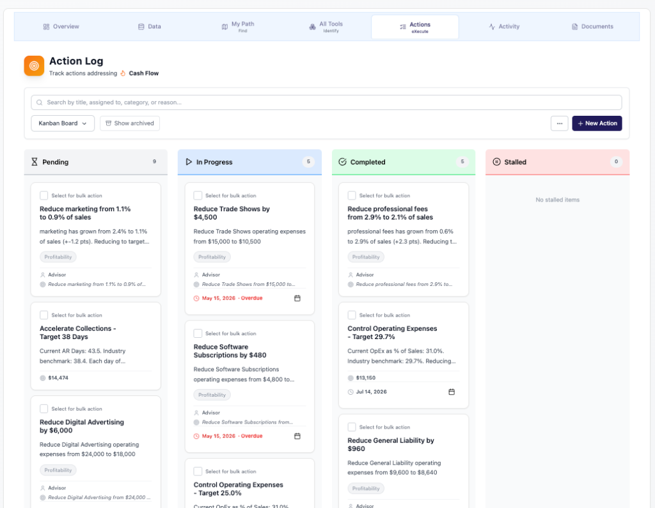Open calendar icon on Jul 14, 2026 card
Screen dimensions: 655x508
pos(452,392)
